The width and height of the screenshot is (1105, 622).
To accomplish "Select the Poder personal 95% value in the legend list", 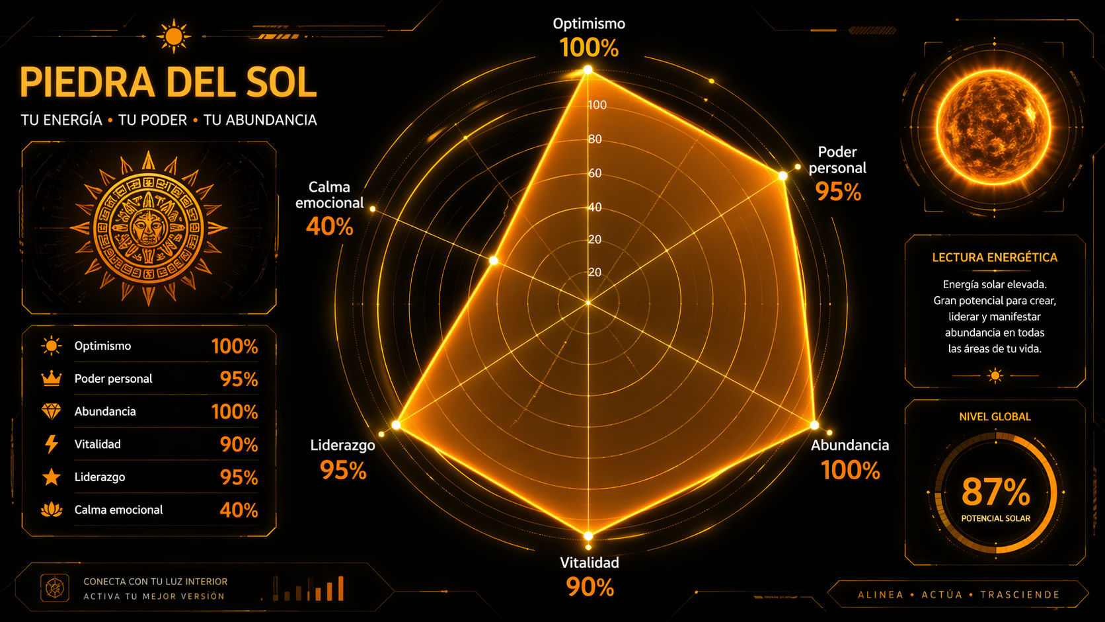I will point(239,379).
